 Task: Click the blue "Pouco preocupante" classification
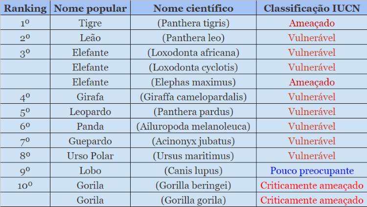(311, 171)
